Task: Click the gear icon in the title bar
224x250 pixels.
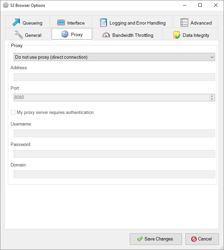Action: 6,5
